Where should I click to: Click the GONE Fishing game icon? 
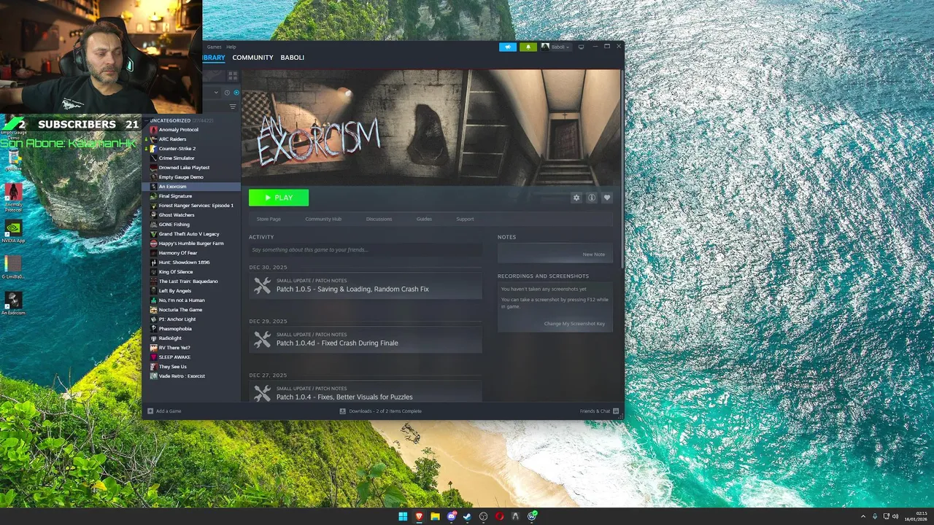tap(153, 225)
